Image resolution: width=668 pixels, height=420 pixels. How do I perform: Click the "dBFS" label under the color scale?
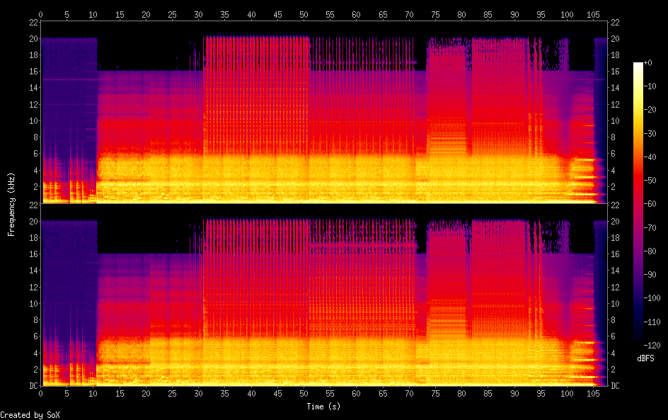645,359
